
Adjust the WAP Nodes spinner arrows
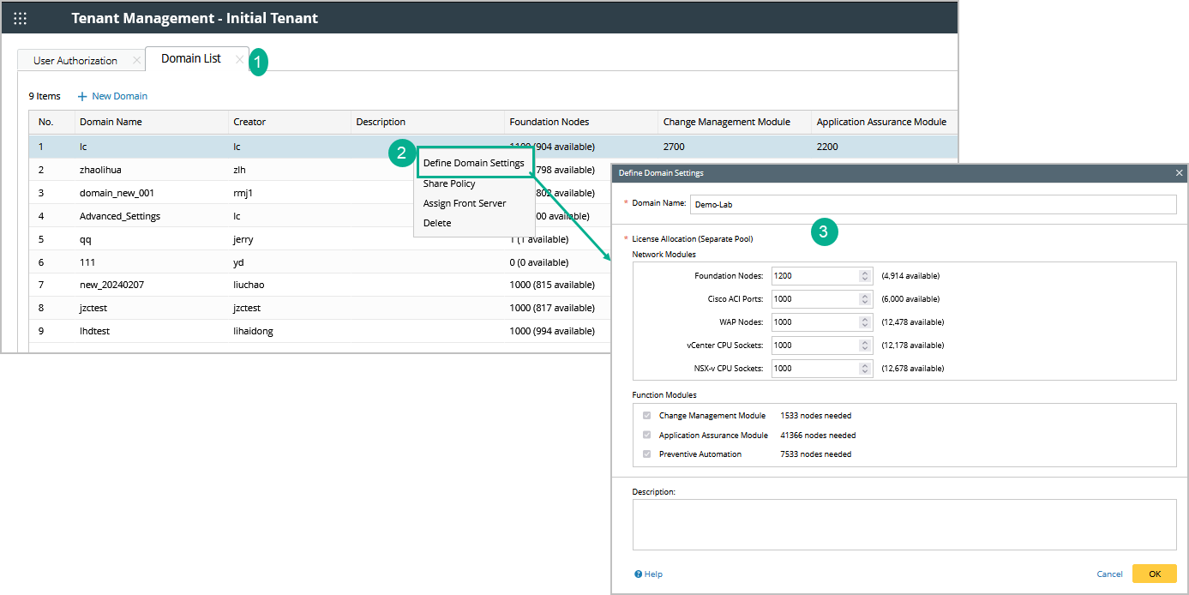(865, 322)
